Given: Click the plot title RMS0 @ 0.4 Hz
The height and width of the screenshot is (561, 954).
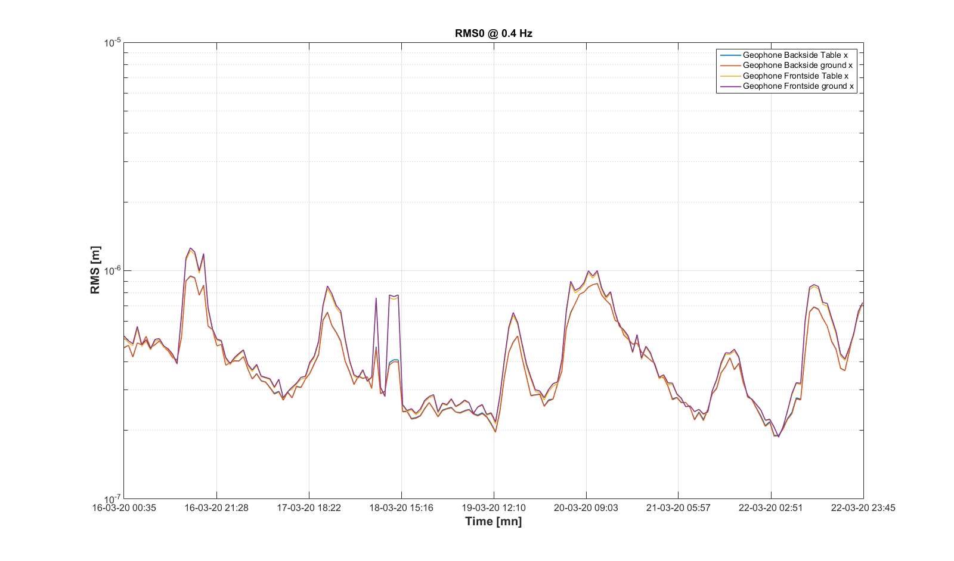Looking at the screenshot, I should coord(493,33).
